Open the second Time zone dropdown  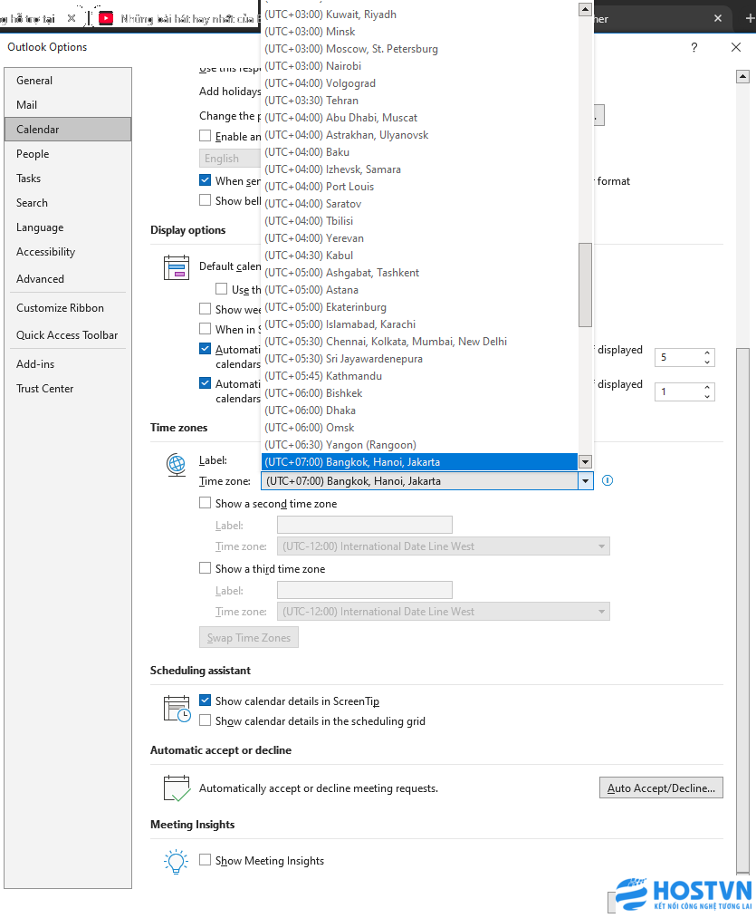(601, 546)
